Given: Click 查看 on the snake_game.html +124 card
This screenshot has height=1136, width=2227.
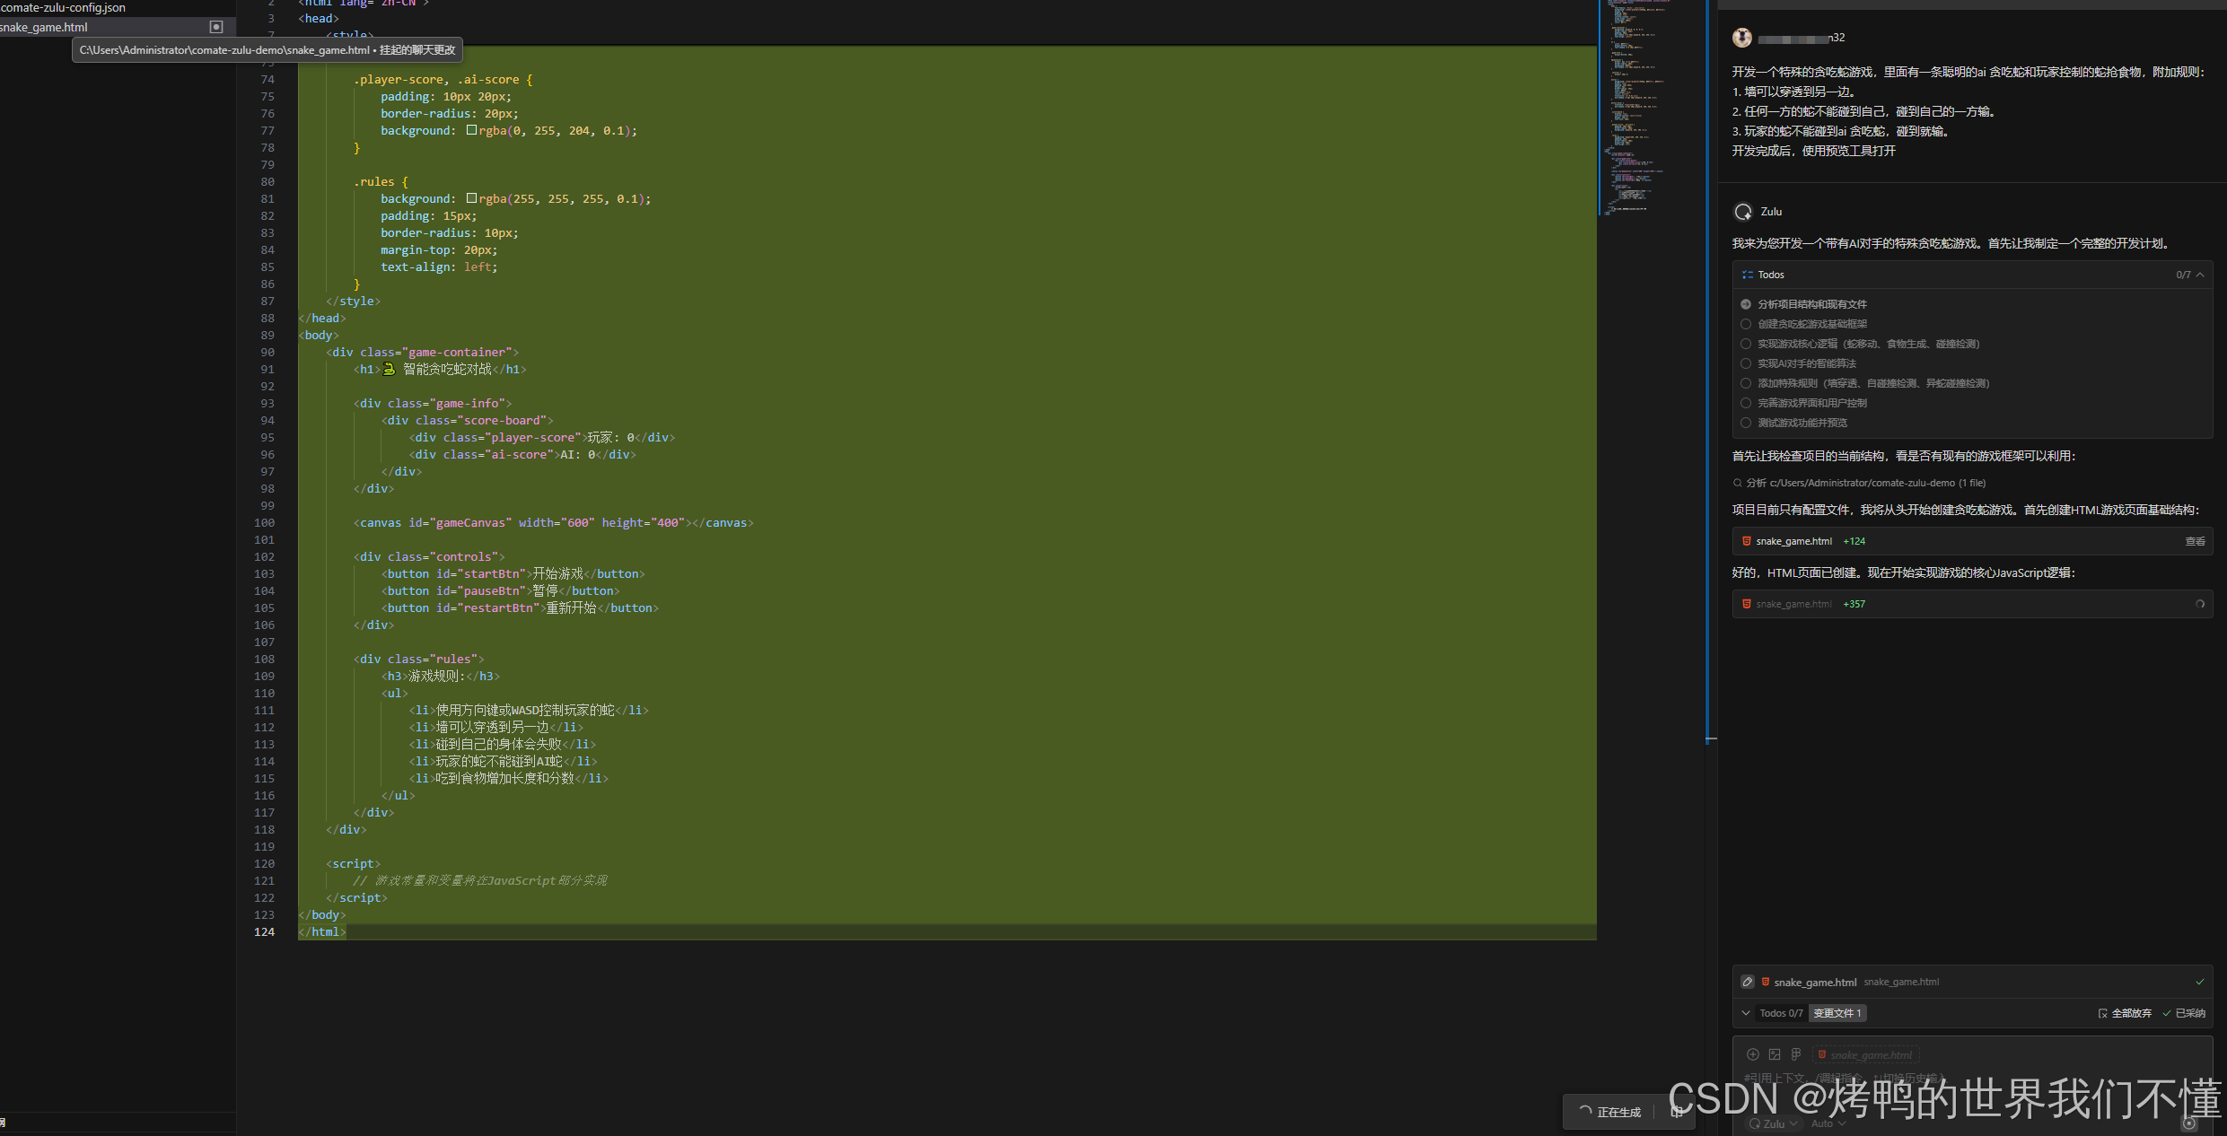Looking at the screenshot, I should click(x=2195, y=541).
